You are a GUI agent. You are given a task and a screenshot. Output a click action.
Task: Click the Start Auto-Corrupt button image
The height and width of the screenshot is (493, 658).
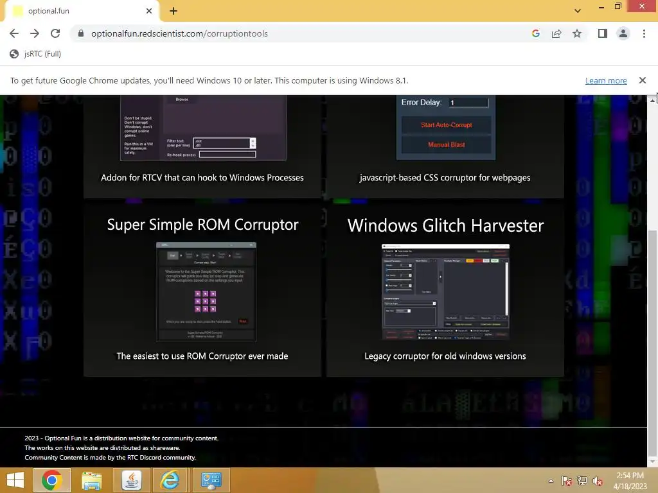click(x=446, y=125)
